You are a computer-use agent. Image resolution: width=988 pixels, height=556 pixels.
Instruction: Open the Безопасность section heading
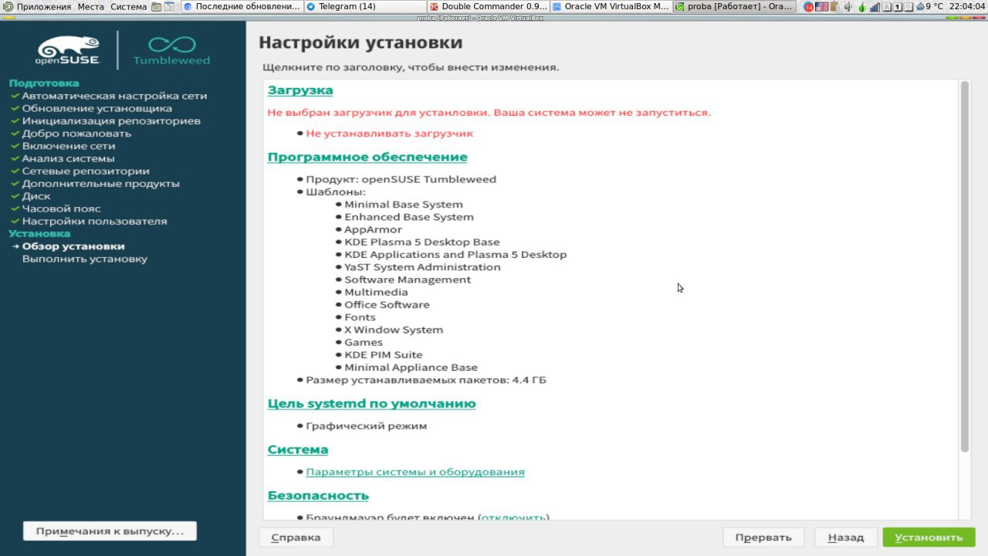(x=318, y=495)
